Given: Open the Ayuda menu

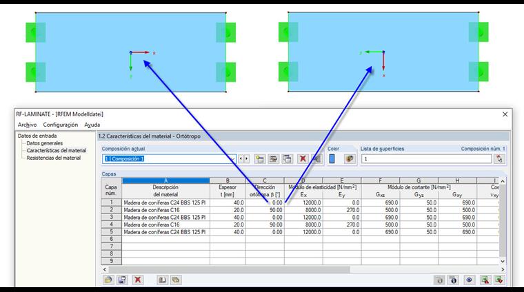Looking at the screenshot, I should (x=92, y=125).
